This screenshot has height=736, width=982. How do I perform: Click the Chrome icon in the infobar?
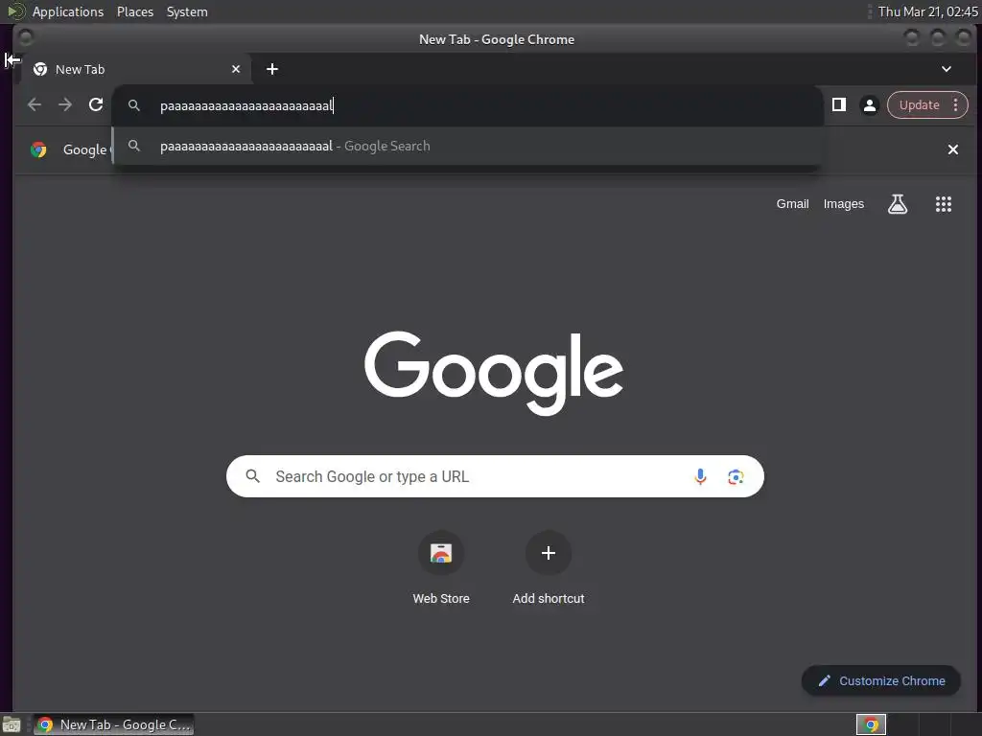pos(38,149)
